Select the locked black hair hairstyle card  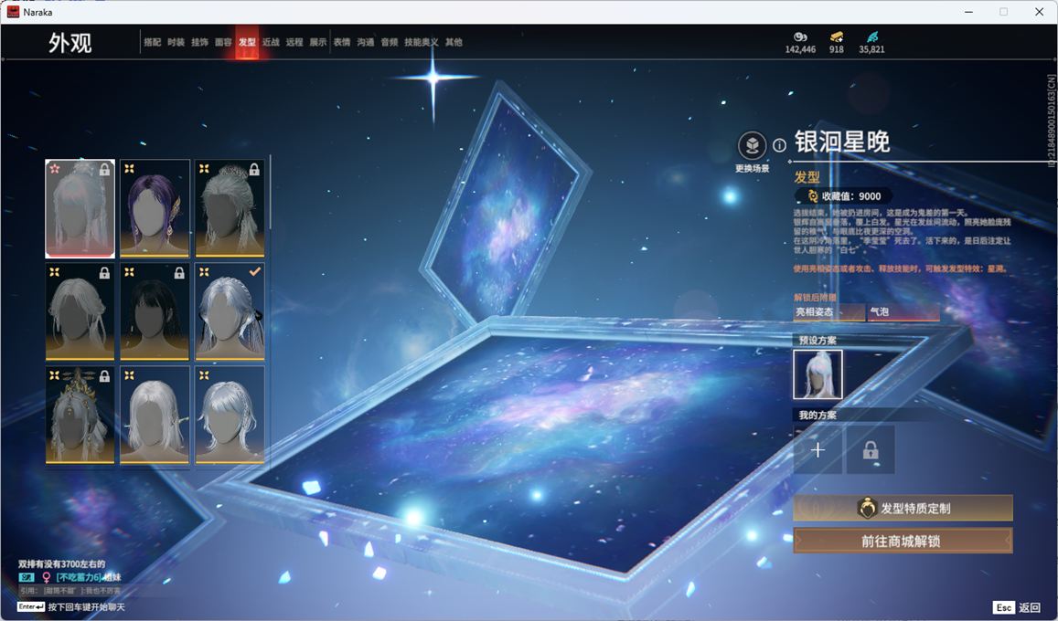point(155,311)
